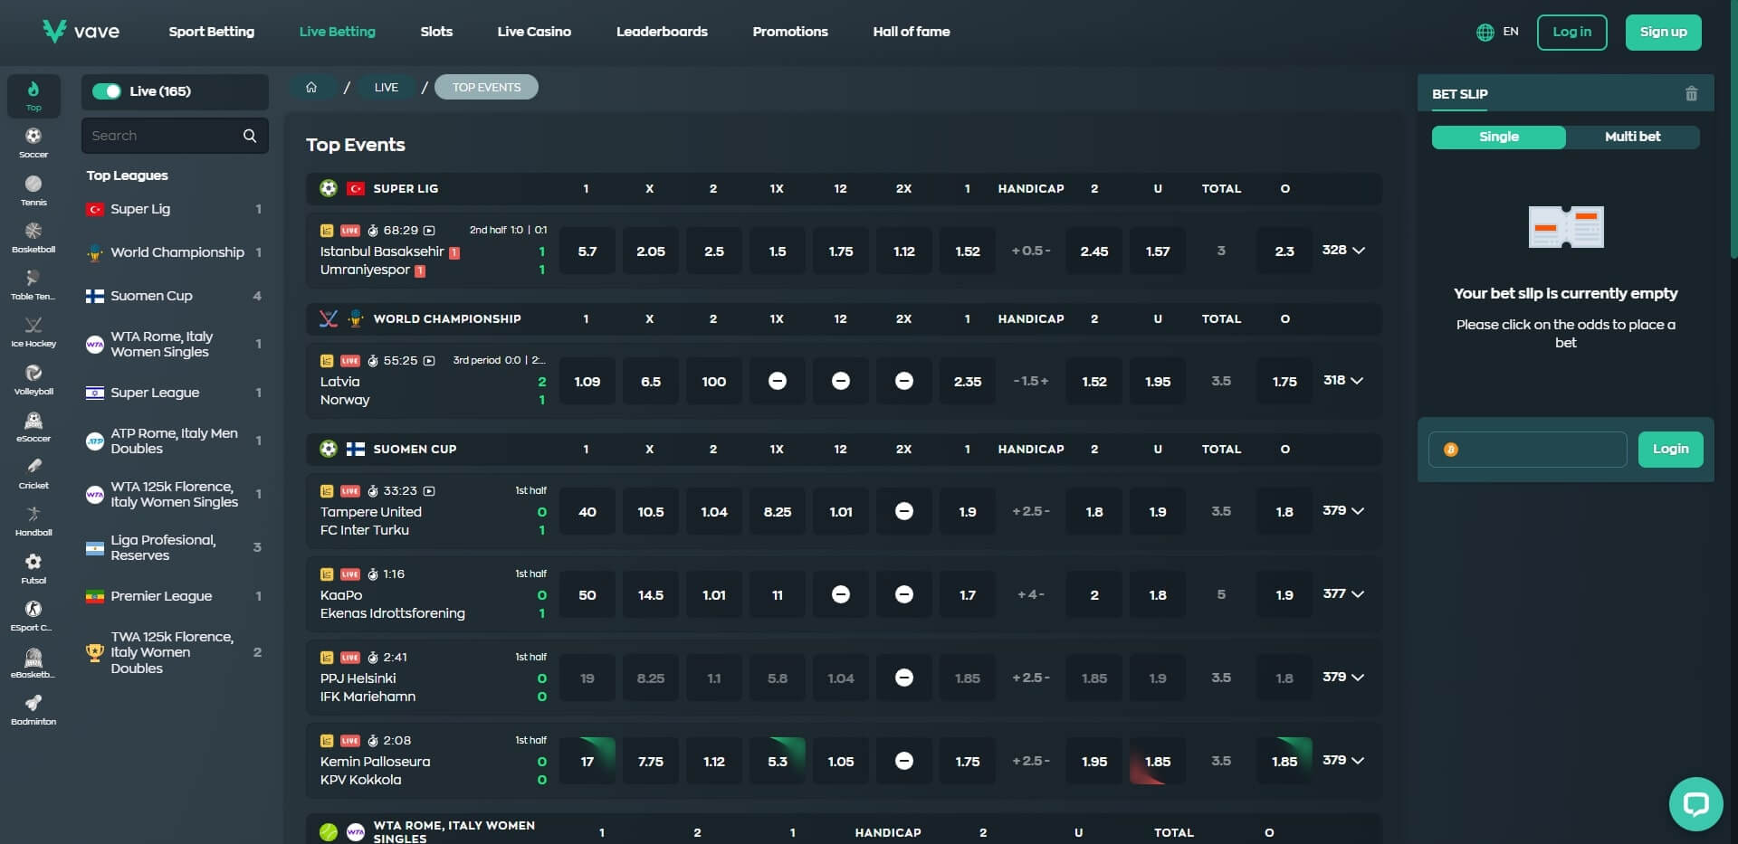Image resolution: width=1738 pixels, height=844 pixels.
Task: Expand 318 markets for Latvia vs Norway
Action: coord(1342,381)
